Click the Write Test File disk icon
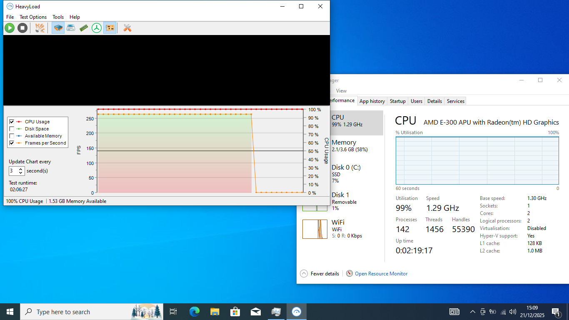The height and width of the screenshot is (320, 569). coord(71,28)
